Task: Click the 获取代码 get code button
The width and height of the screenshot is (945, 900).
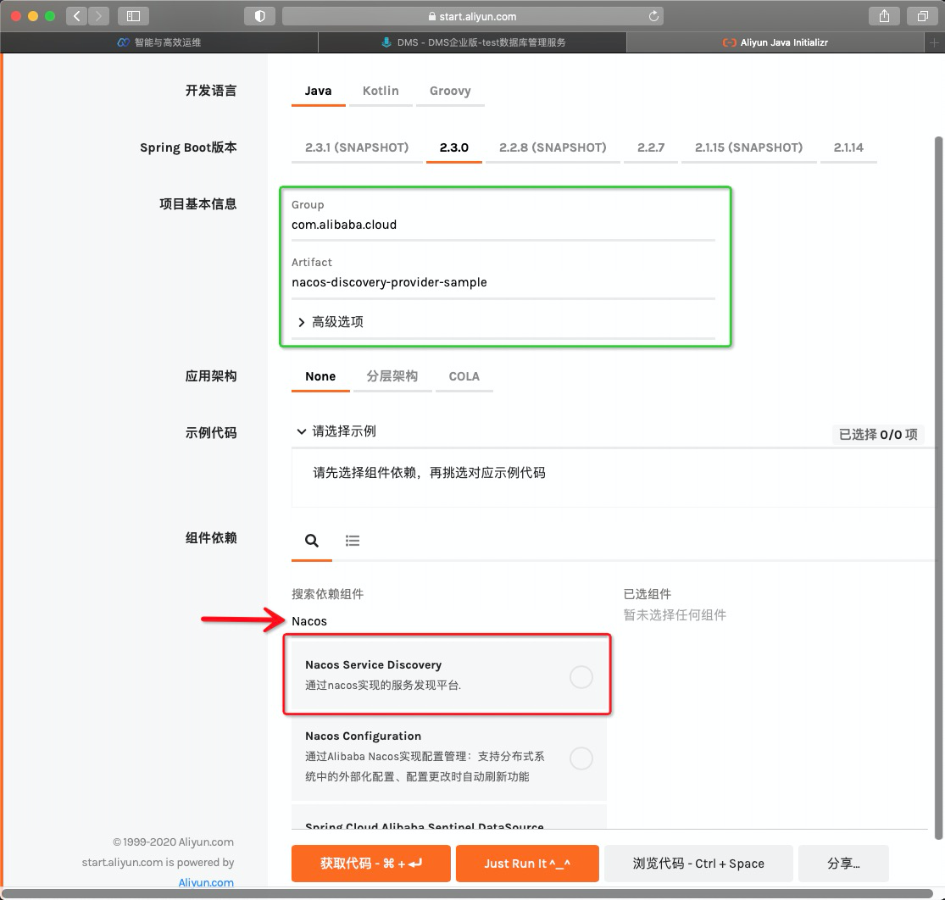Action: pos(371,864)
